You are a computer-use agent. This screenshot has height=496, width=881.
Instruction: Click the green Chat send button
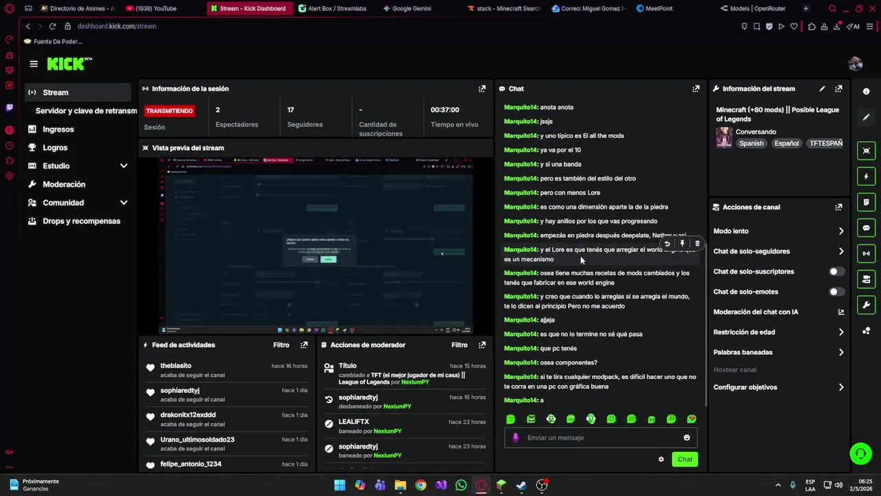click(x=685, y=459)
